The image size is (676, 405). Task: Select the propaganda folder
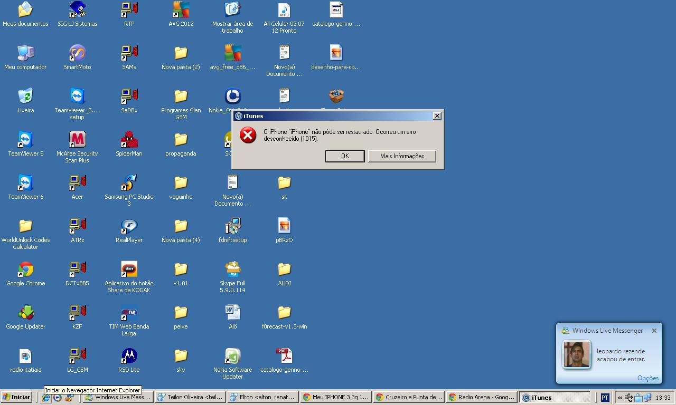181,139
